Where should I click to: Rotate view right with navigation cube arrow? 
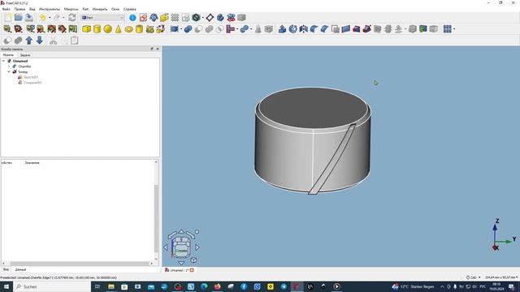(x=197, y=247)
